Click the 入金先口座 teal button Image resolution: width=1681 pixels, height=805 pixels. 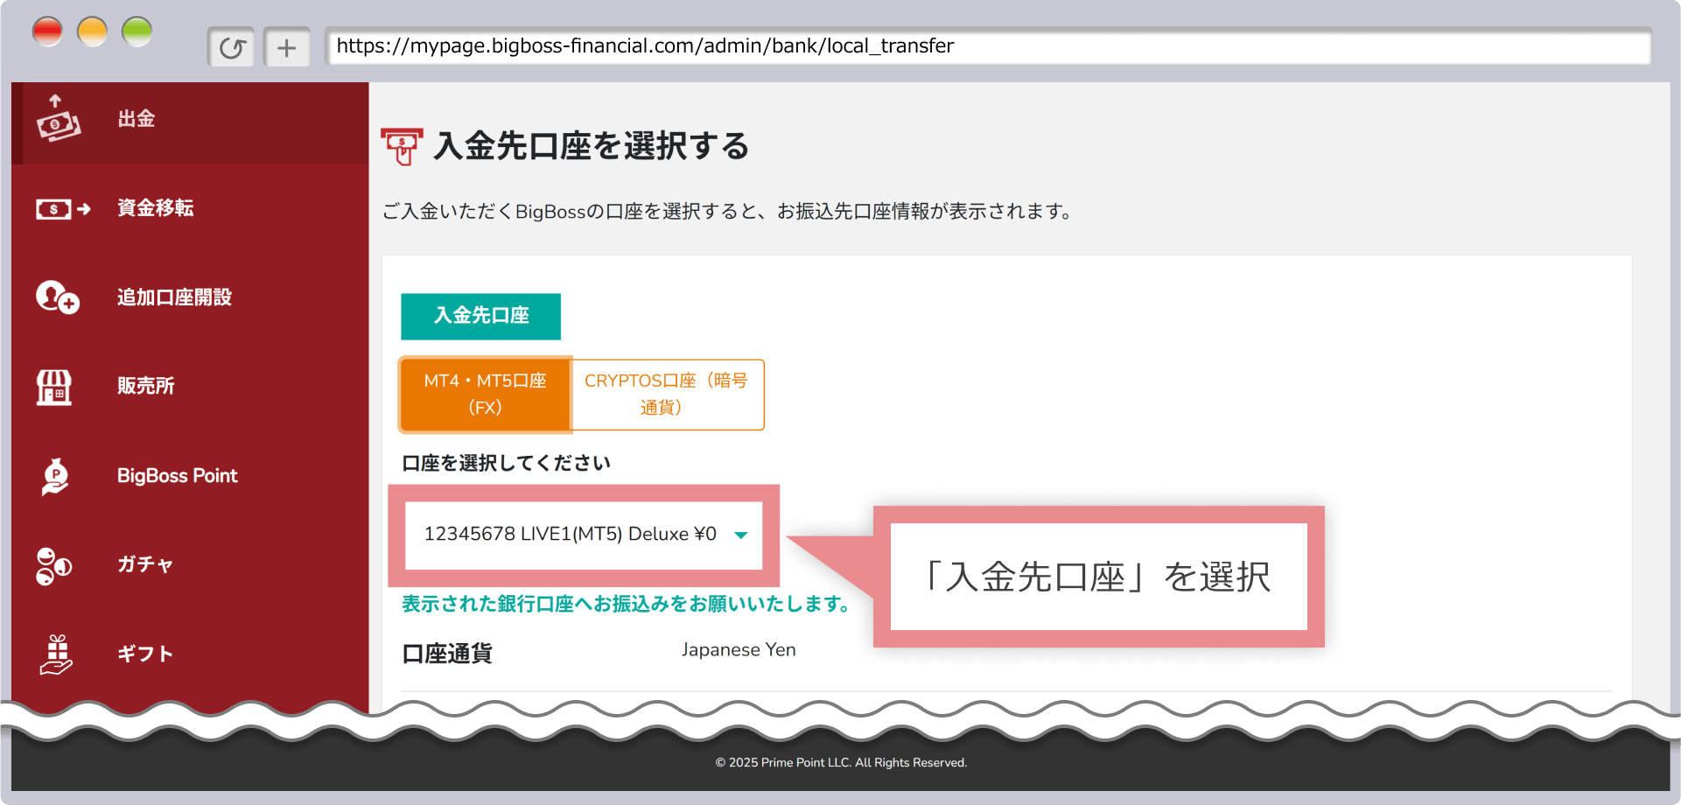[x=480, y=316]
